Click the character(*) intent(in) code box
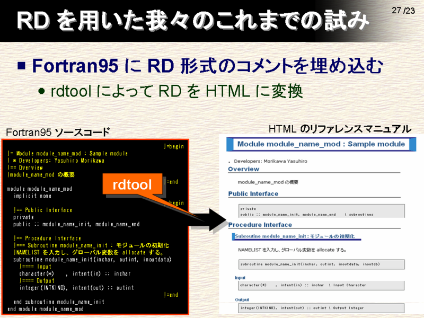 (321, 285)
